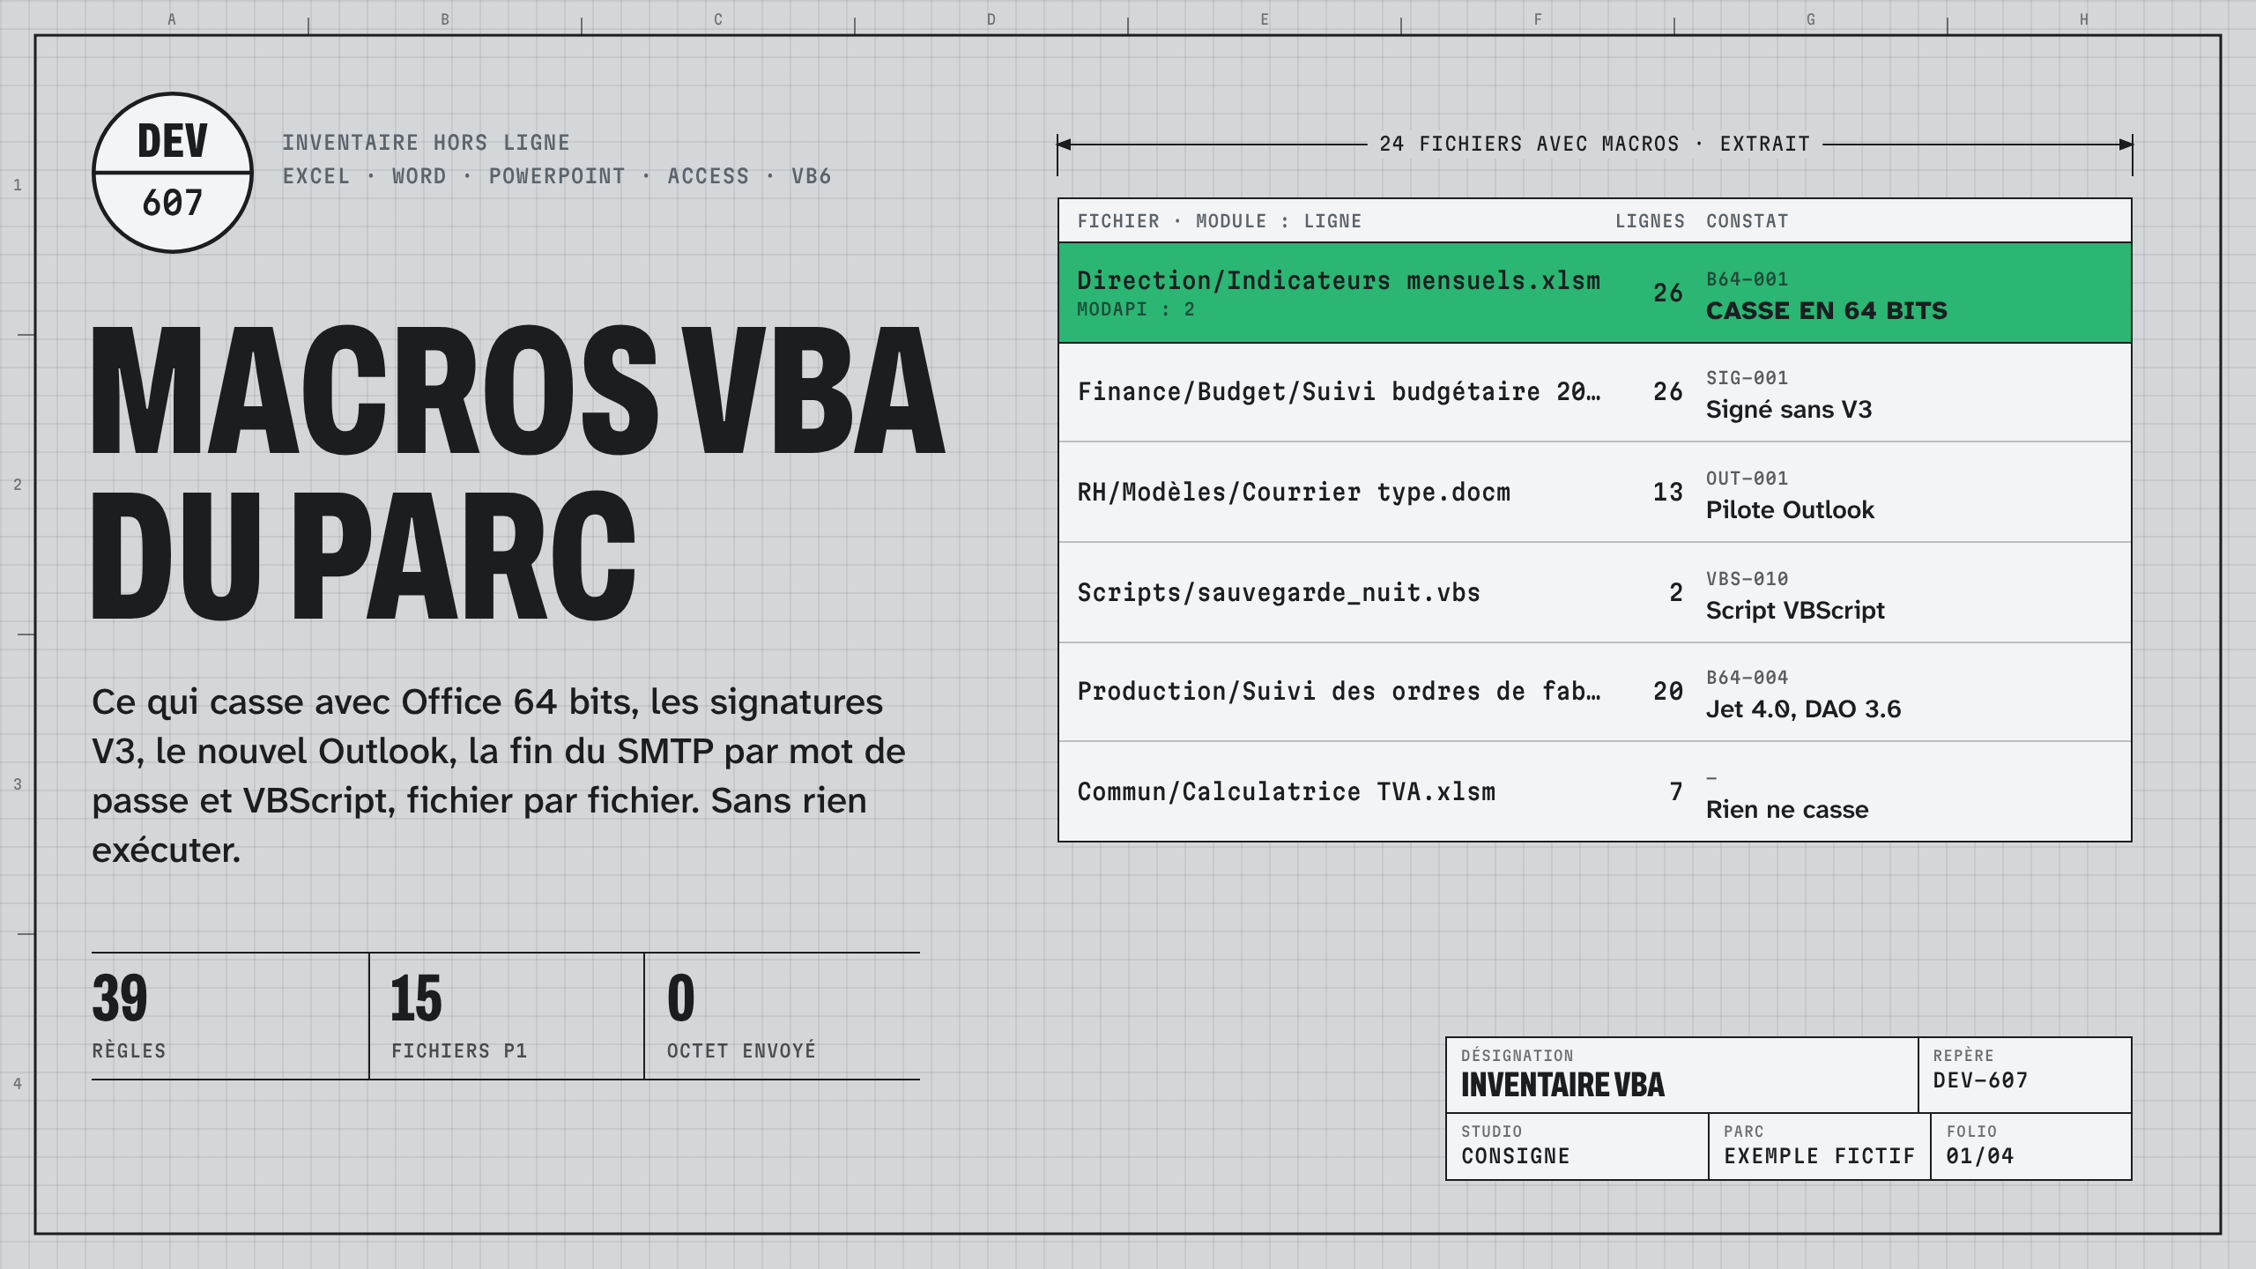2256x1269 pixels.
Task: Click the 'Pilote Outlook' finding
Action: [1790, 510]
